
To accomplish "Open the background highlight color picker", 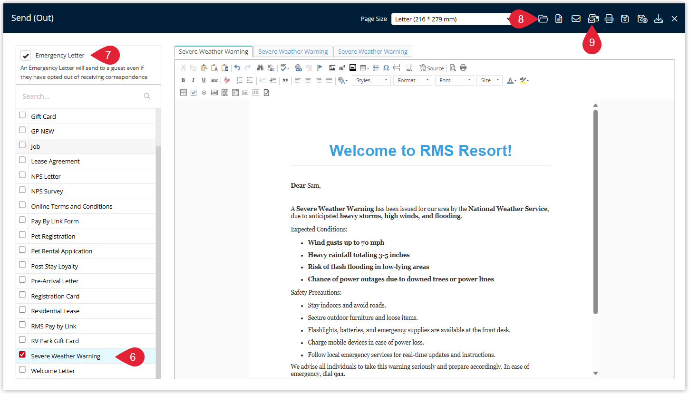I will (524, 80).
